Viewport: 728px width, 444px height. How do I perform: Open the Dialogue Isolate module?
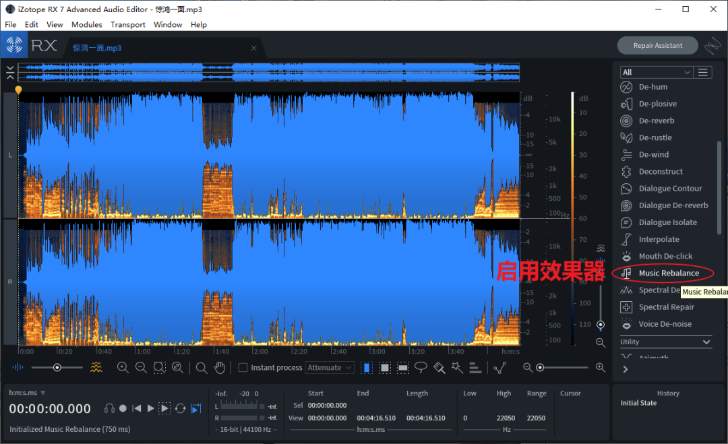tap(665, 222)
